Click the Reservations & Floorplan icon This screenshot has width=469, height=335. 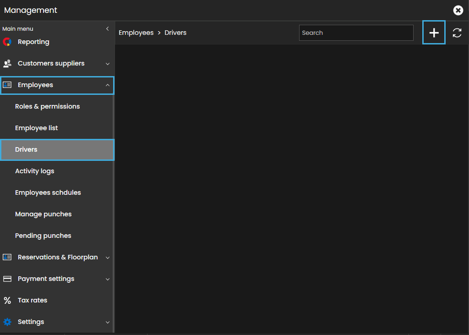(7, 257)
